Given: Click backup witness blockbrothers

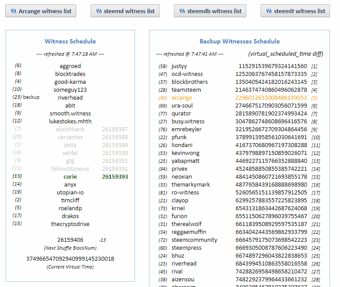Looking at the screenshot, I should point(190,82).
